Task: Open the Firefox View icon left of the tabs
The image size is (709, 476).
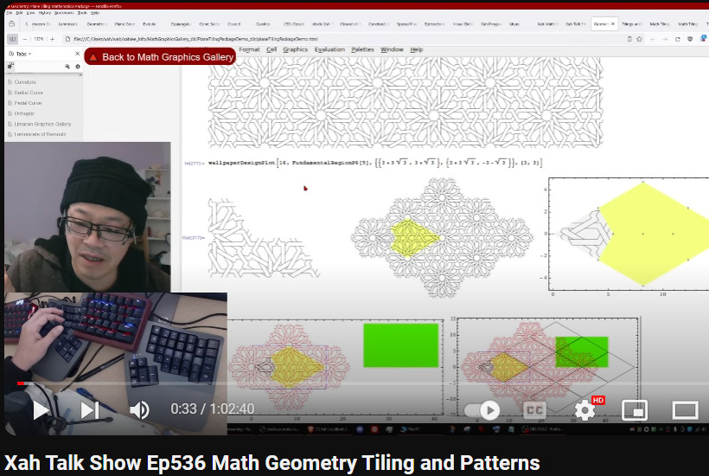Action: (12, 24)
